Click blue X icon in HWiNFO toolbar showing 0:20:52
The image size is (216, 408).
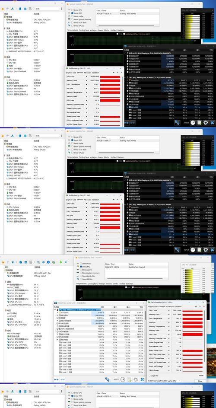tap(142, 379)
